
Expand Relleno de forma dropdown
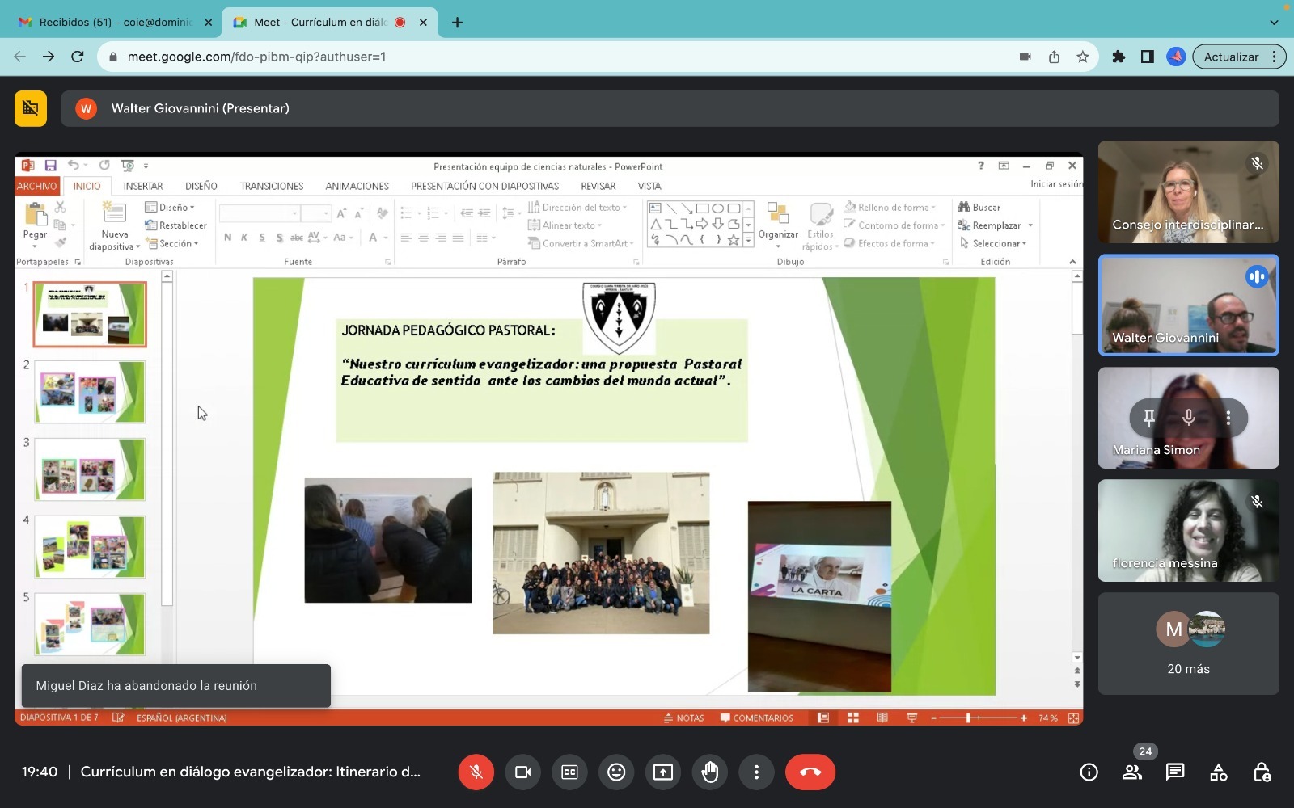tap(890, 208)
